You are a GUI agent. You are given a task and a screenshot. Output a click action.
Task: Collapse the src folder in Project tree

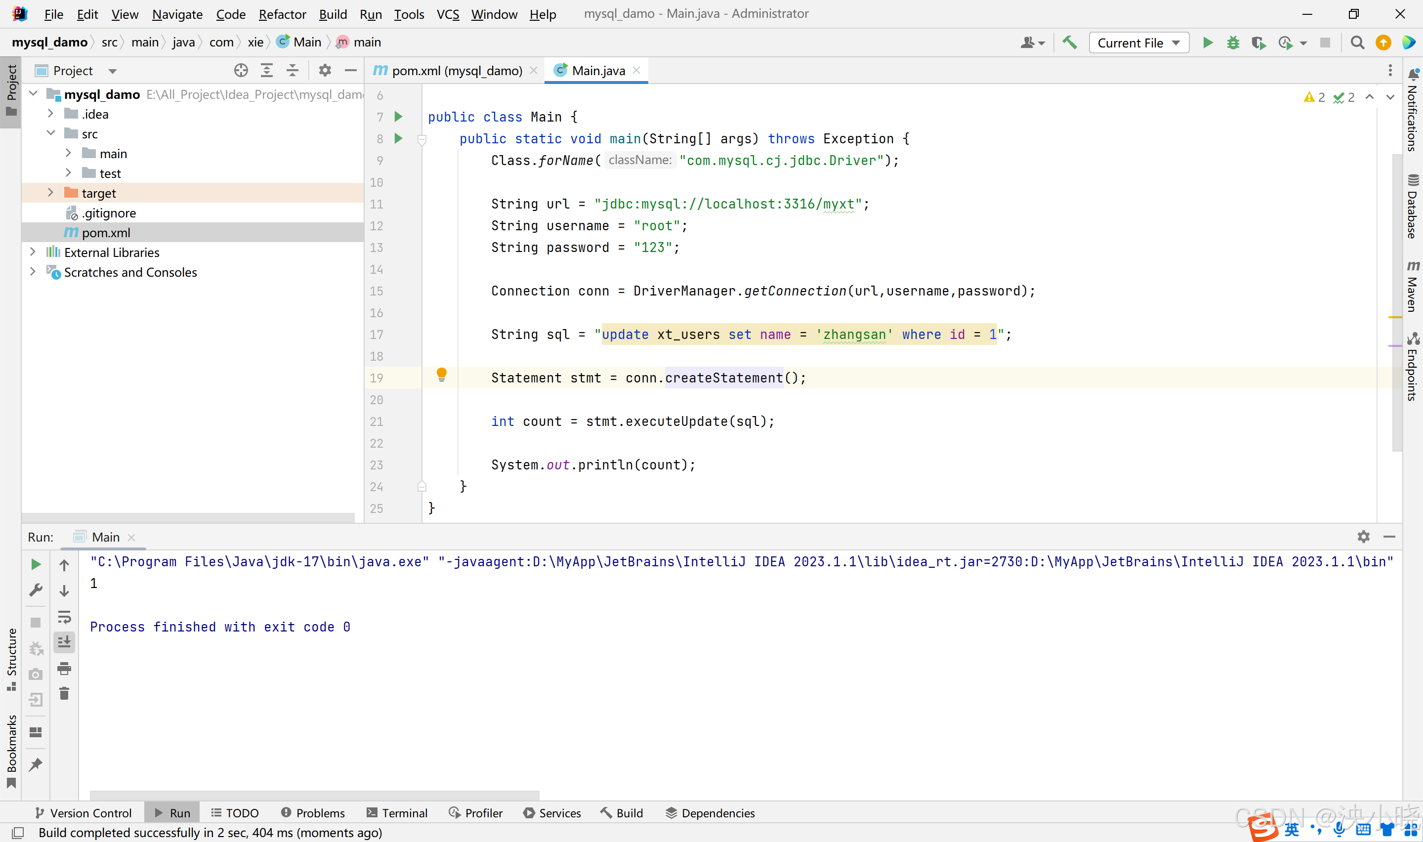(x=51, y=133)
